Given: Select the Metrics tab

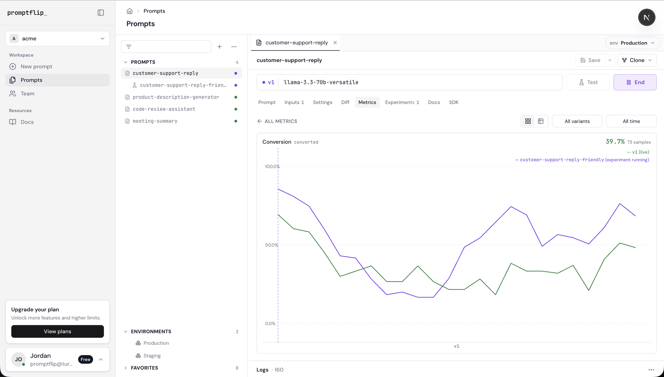Looking at the screenshot, I should 367,102.
